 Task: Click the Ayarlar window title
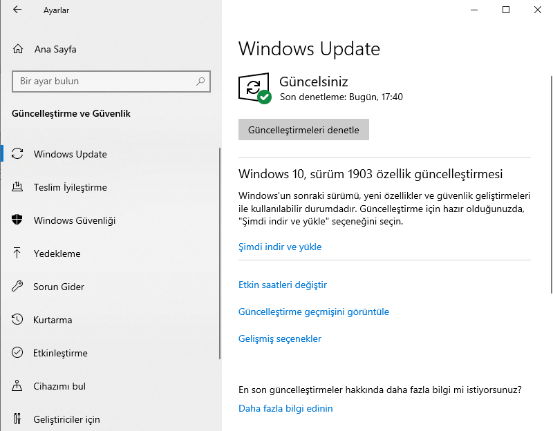coord(56,10)
